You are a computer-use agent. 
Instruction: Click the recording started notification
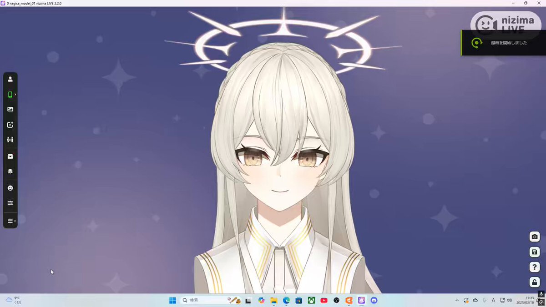coord(504,43)
